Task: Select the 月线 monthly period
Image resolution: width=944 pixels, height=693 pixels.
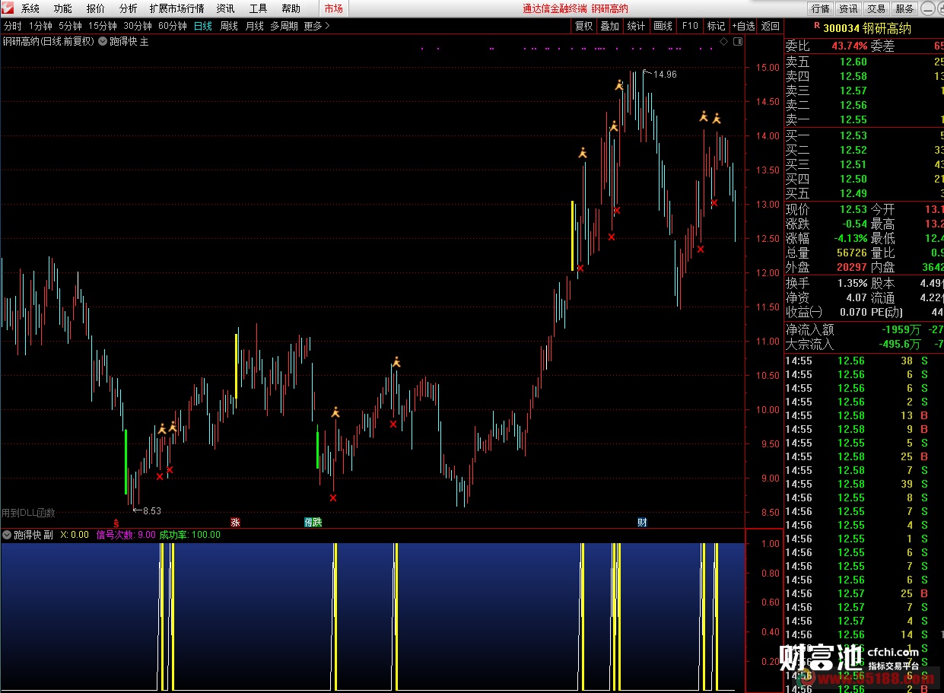Action: pyautogui.click(x=254, y=26)
